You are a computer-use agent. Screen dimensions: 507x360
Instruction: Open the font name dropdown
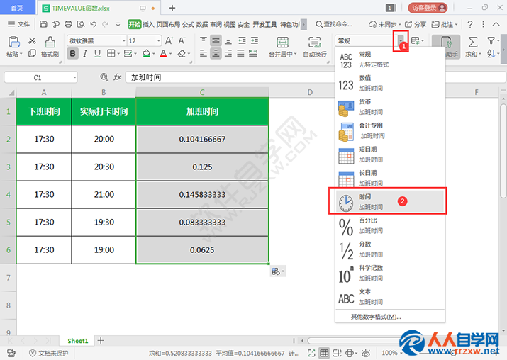pos(124,40)
